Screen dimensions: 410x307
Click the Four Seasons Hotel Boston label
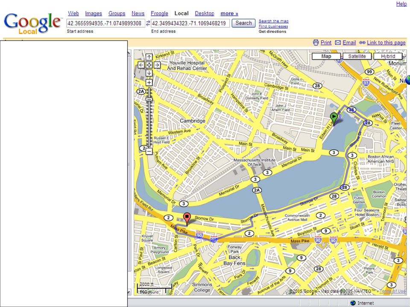[367, 212]
